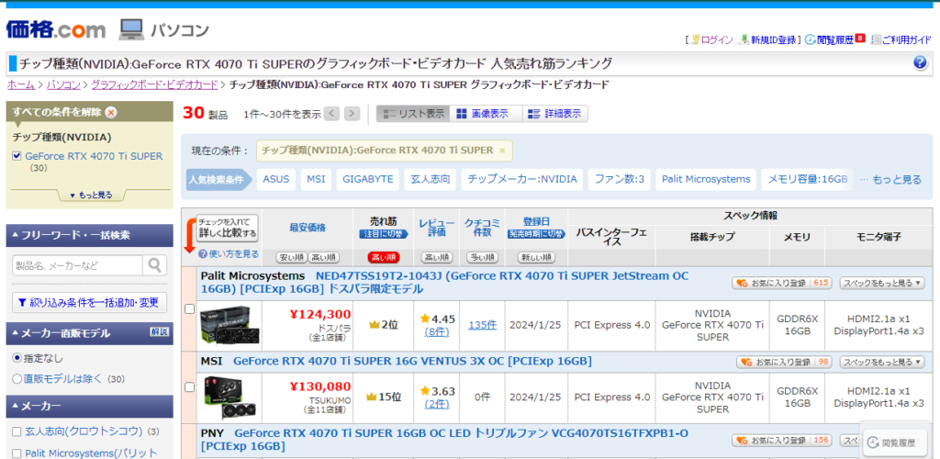Select the 指定なし radio button
Screen dimensions: 940x459
17,358
